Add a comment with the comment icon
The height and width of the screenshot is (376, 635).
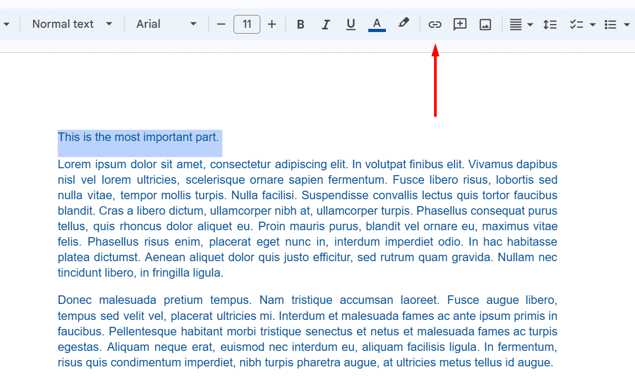click(460, 24)
